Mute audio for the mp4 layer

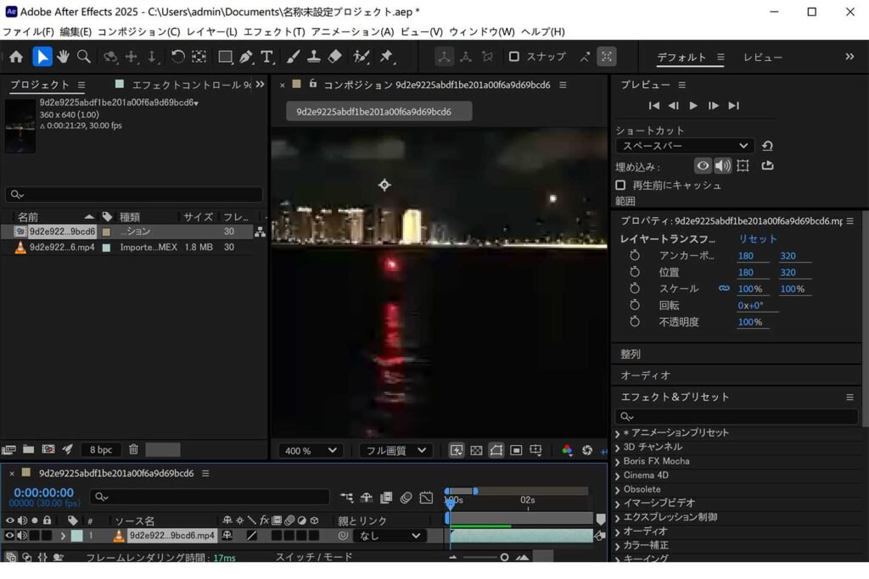pyautogui.click(x=22, y=535)
